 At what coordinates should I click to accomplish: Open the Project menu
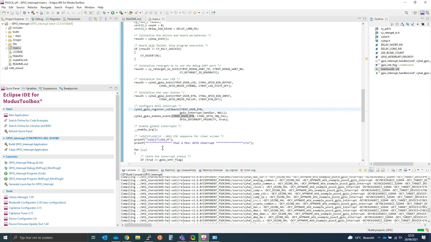tap(69, 7)
